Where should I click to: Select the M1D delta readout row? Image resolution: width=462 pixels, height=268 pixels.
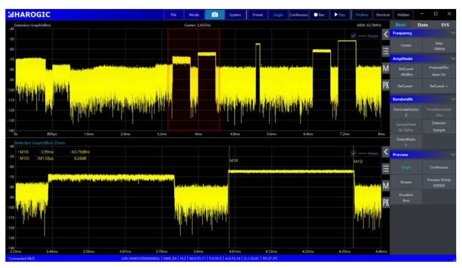point(53,158)
